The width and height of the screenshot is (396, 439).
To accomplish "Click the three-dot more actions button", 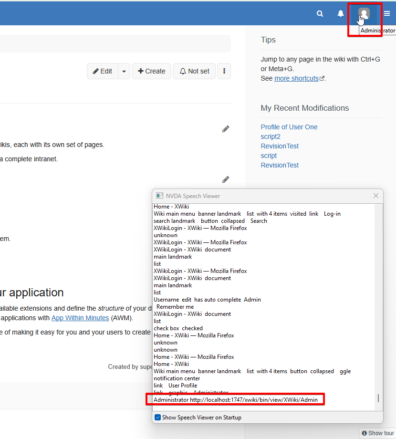I will coord(224,71).
